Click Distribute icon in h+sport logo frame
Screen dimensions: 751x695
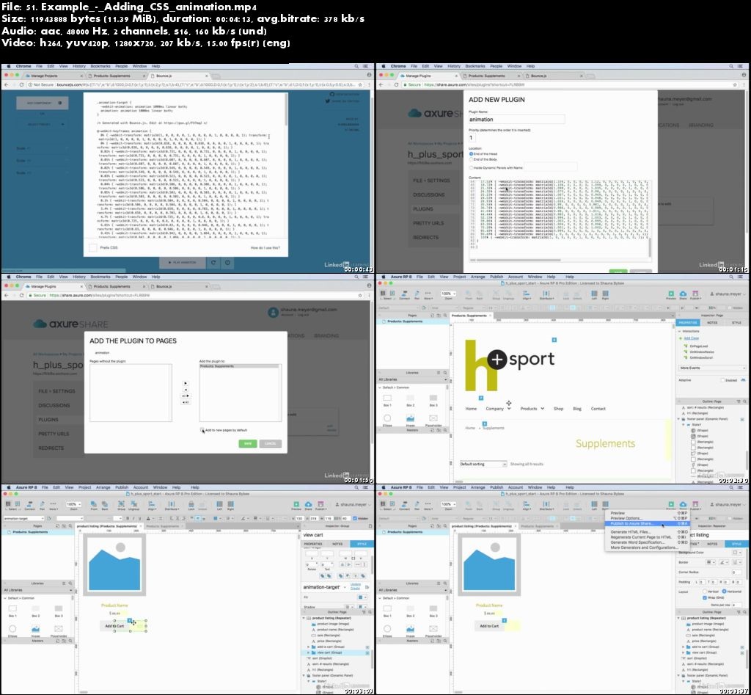pos(546,294)
